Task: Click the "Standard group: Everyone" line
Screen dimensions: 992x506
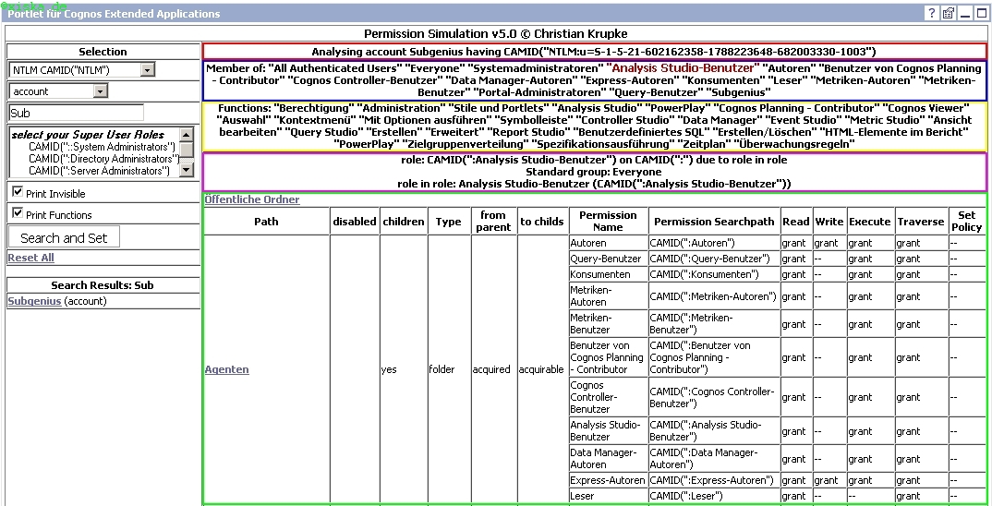Action: pos(593,172)
